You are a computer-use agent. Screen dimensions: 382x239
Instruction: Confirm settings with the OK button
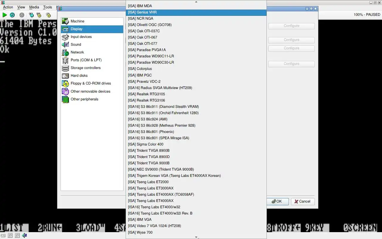(x=278, y=201)
